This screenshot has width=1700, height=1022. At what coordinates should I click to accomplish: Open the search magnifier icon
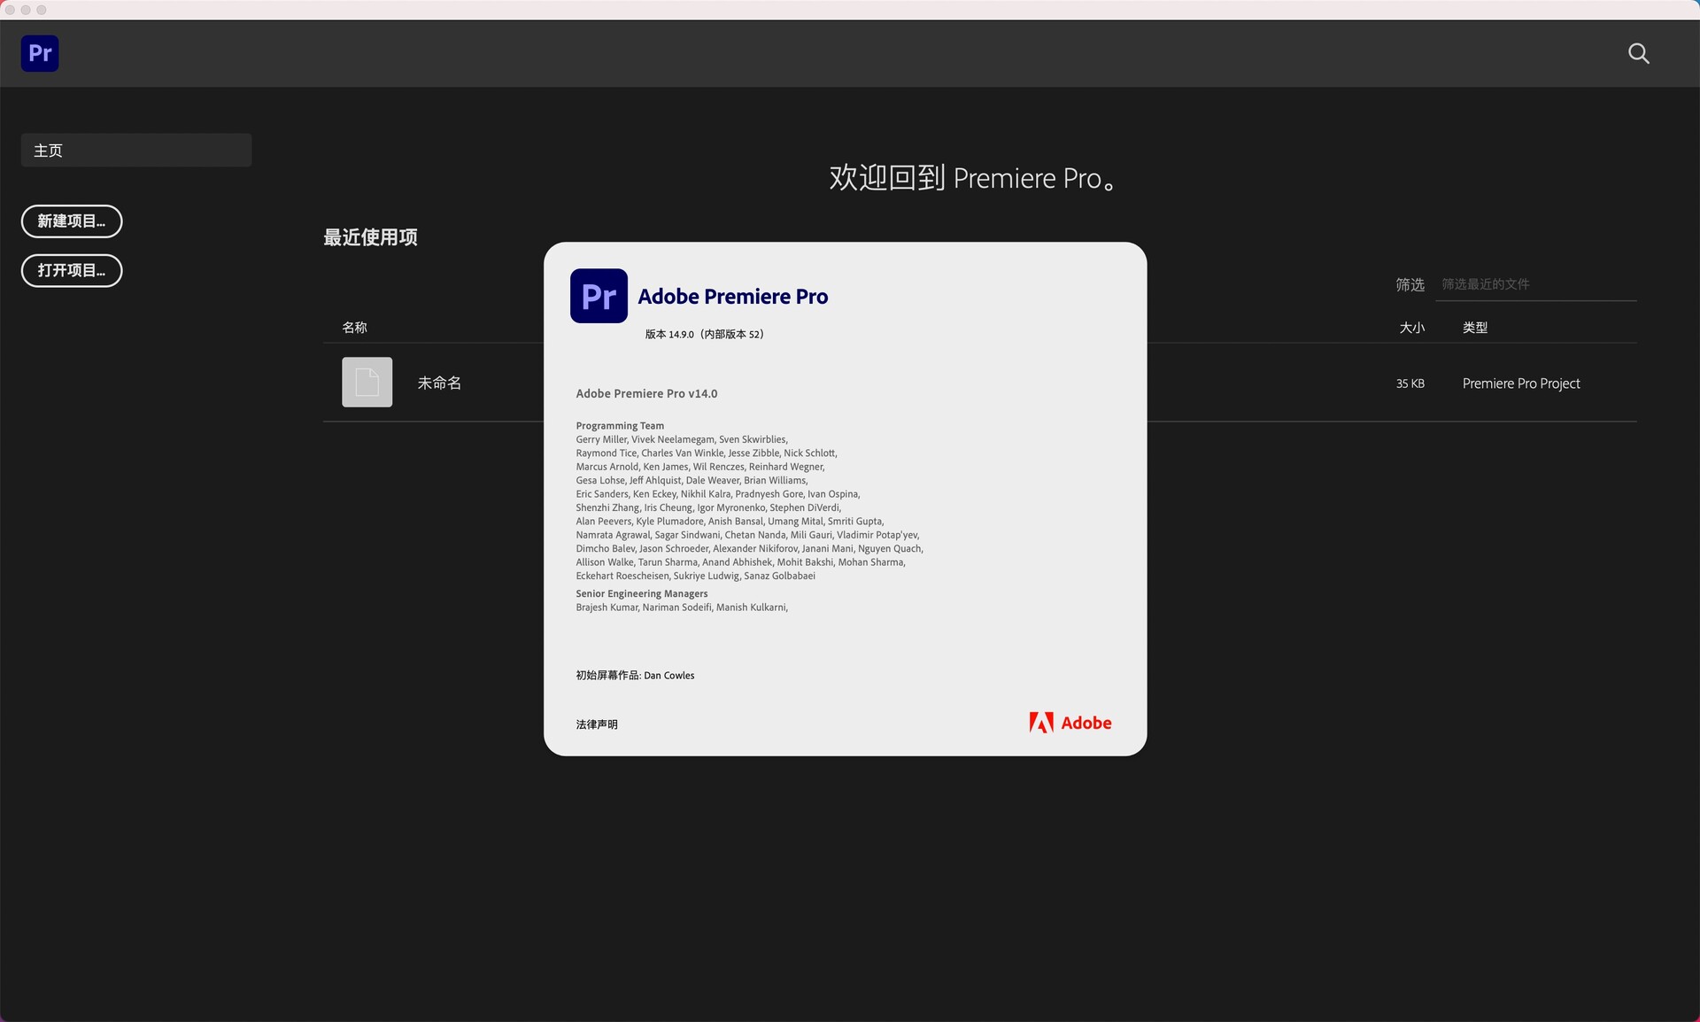[1638, 54]
